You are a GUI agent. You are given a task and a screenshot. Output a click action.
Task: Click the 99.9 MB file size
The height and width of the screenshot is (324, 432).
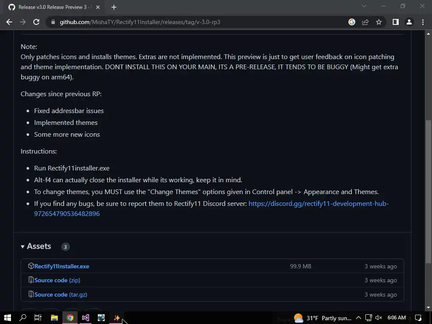(x=300, y=266)
